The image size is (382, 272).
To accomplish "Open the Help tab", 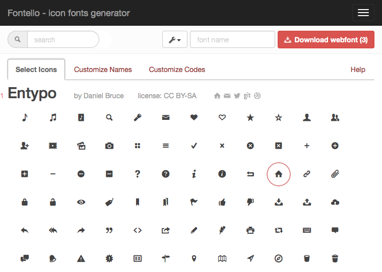I will 358,70.
